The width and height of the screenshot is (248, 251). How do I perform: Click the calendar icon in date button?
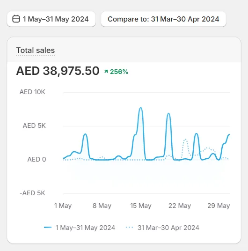click(x=16, y=19)
